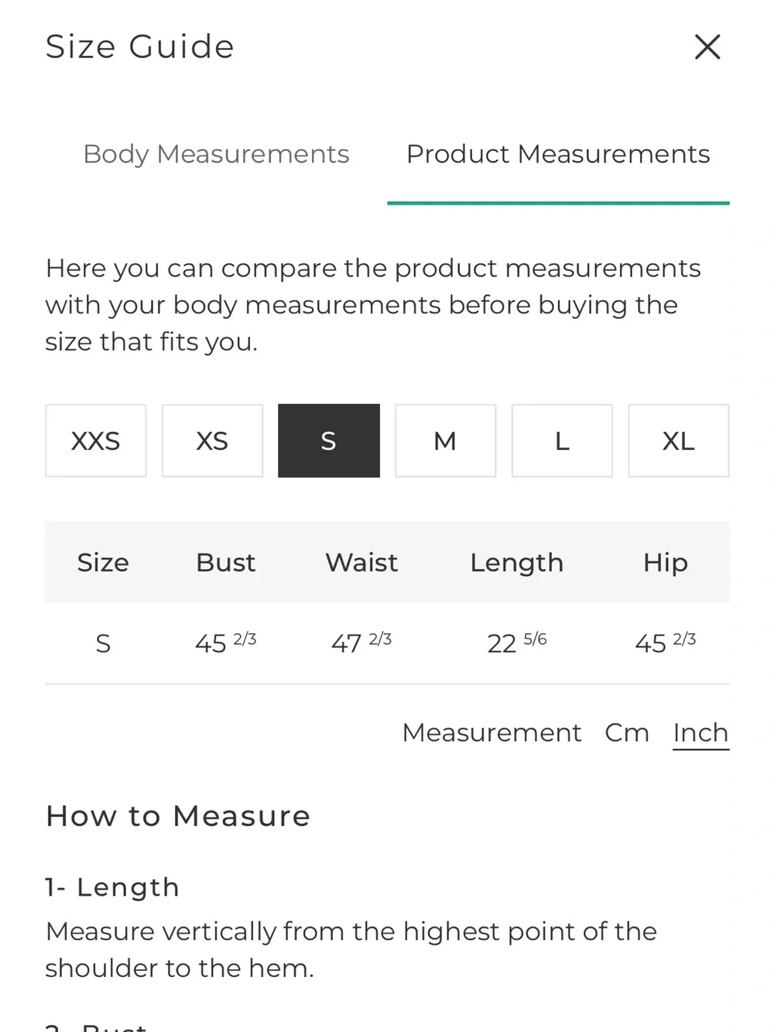Pick size M
Viewport: 774px width, 1032px height.
point(445,441)
